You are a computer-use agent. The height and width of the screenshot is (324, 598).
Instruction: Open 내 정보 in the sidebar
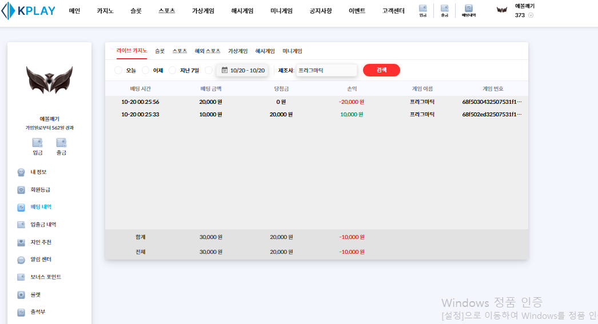[38, 172]
